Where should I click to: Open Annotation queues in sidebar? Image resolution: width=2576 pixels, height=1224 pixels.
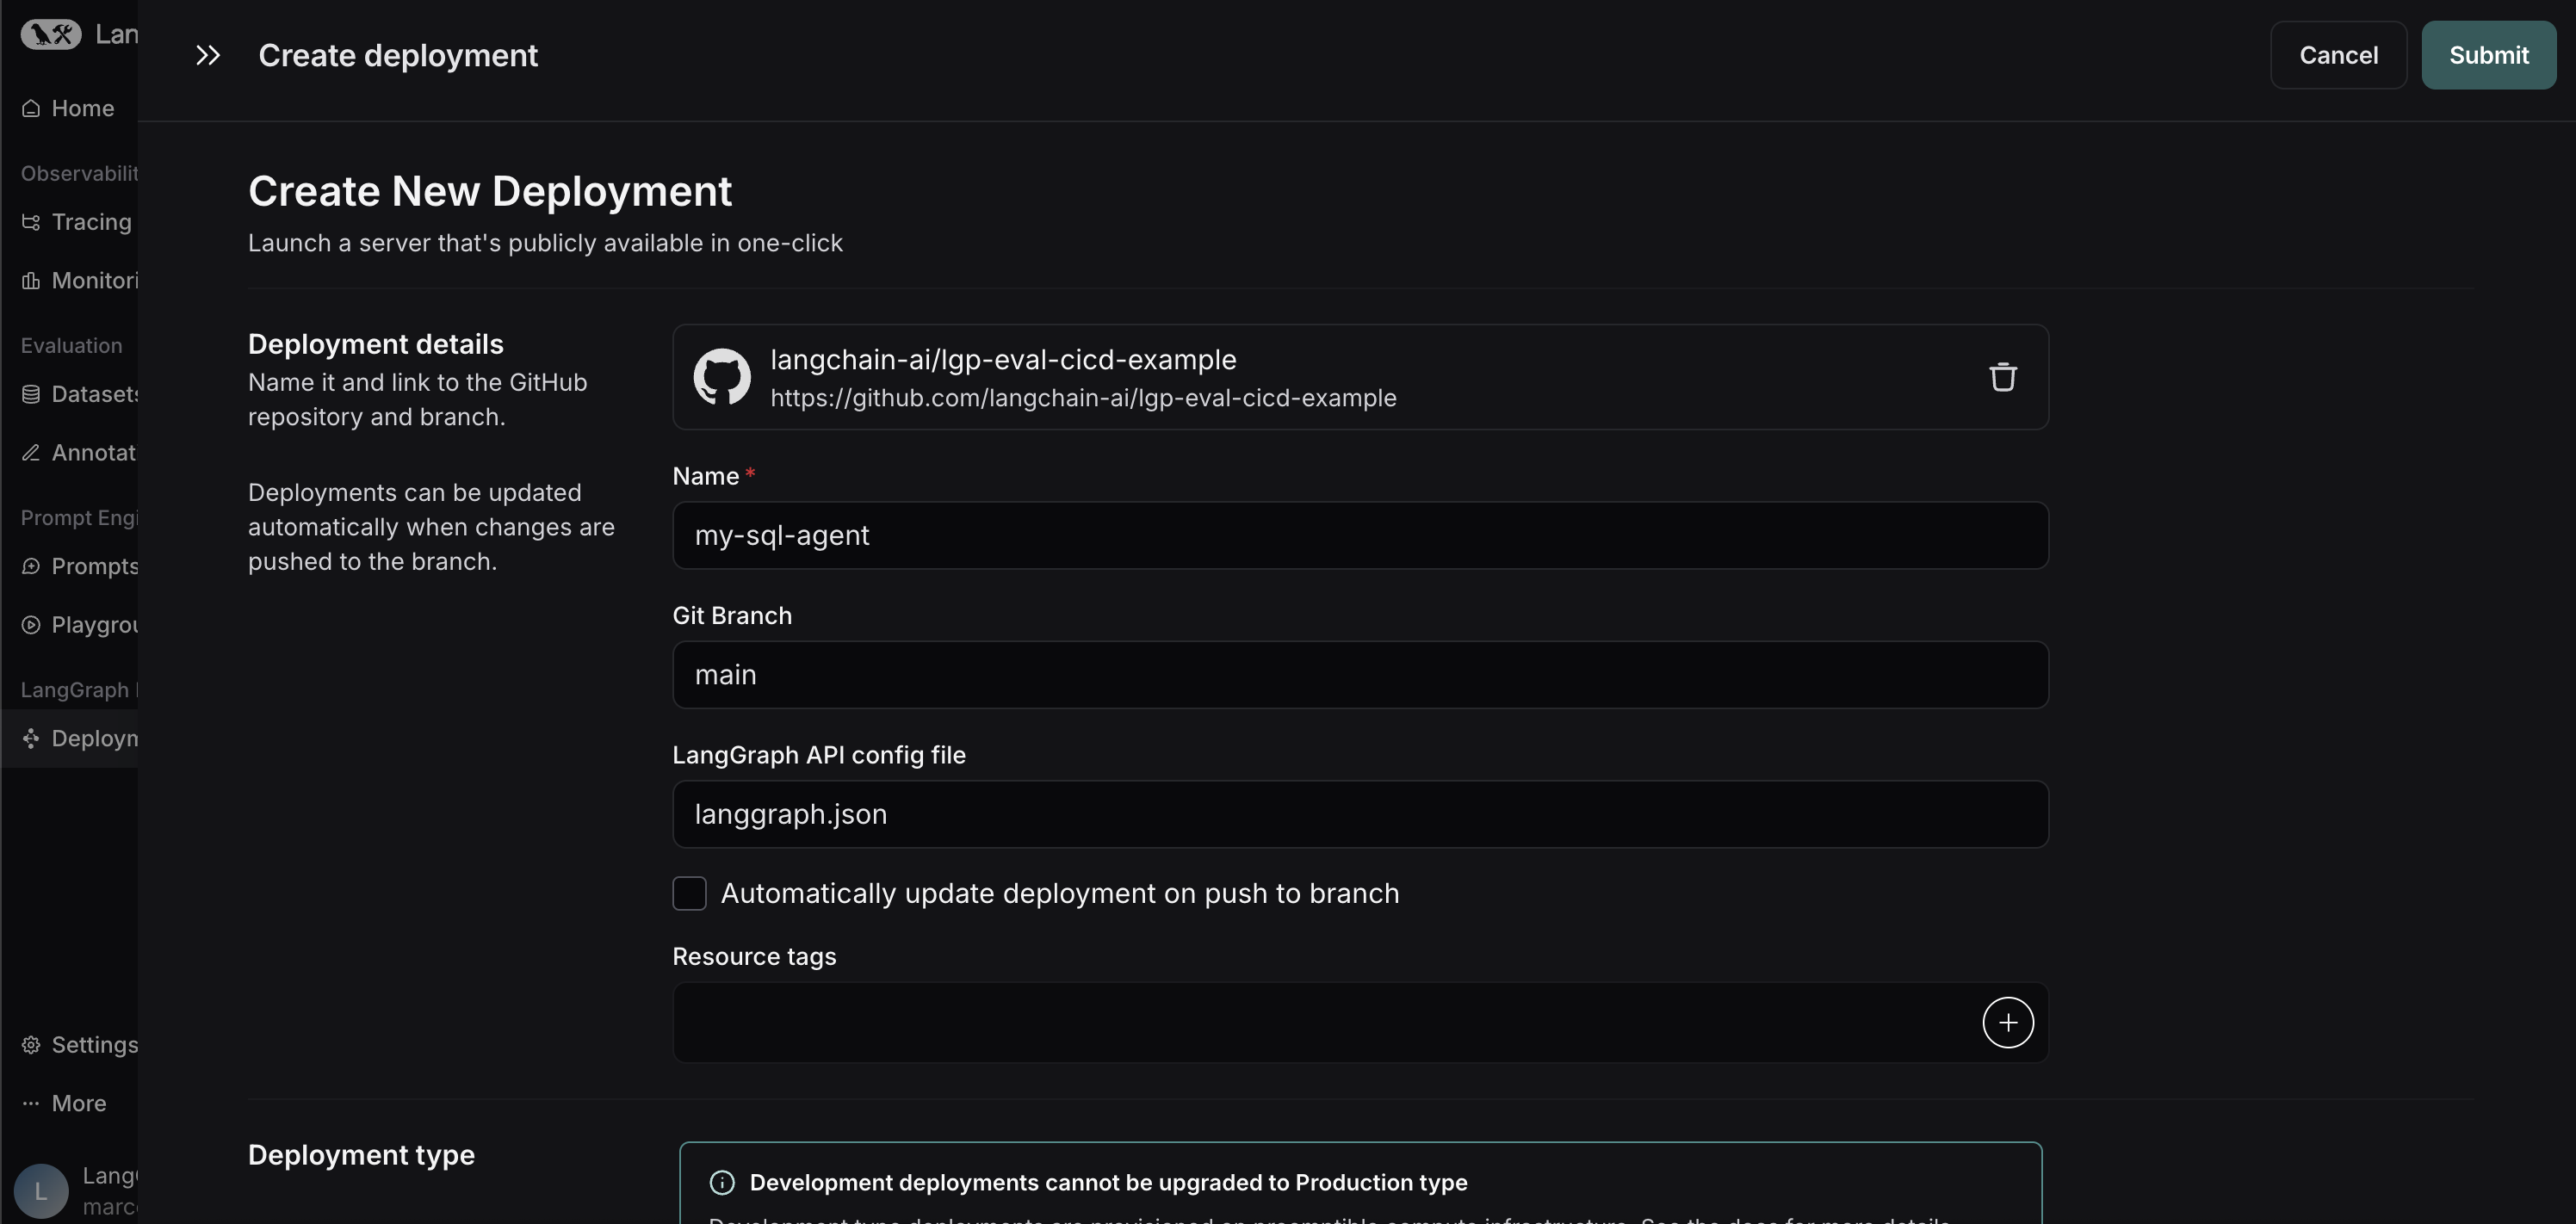point(69,452)
